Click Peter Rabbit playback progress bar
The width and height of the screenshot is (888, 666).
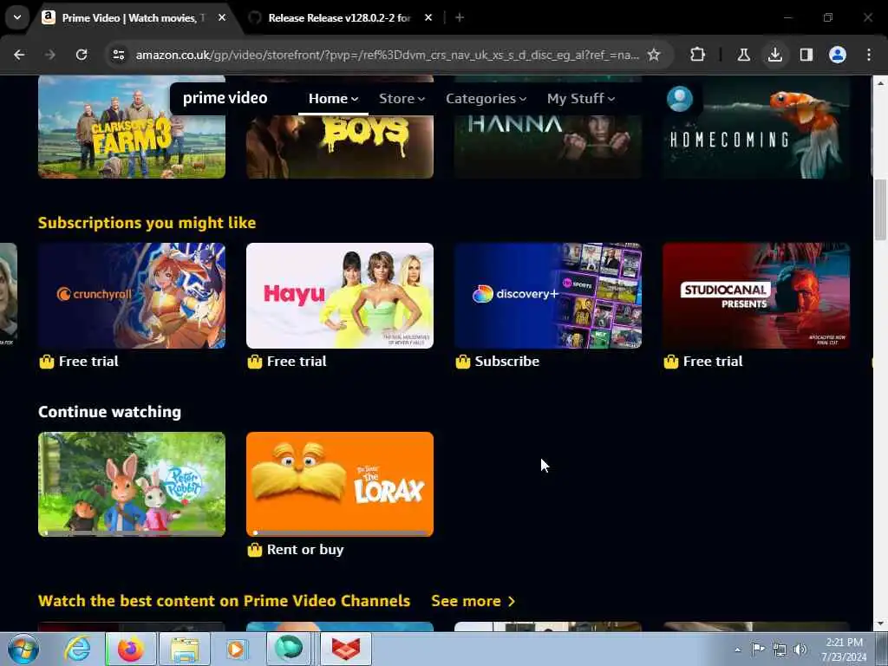[x=132, y=533]
